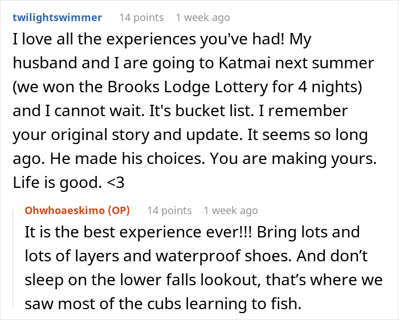Open the '1 week ago' timestamp on twilightswimmer's comment
Image resolution: width=399 pixels, height=320 pixels.
coord(202,18)
